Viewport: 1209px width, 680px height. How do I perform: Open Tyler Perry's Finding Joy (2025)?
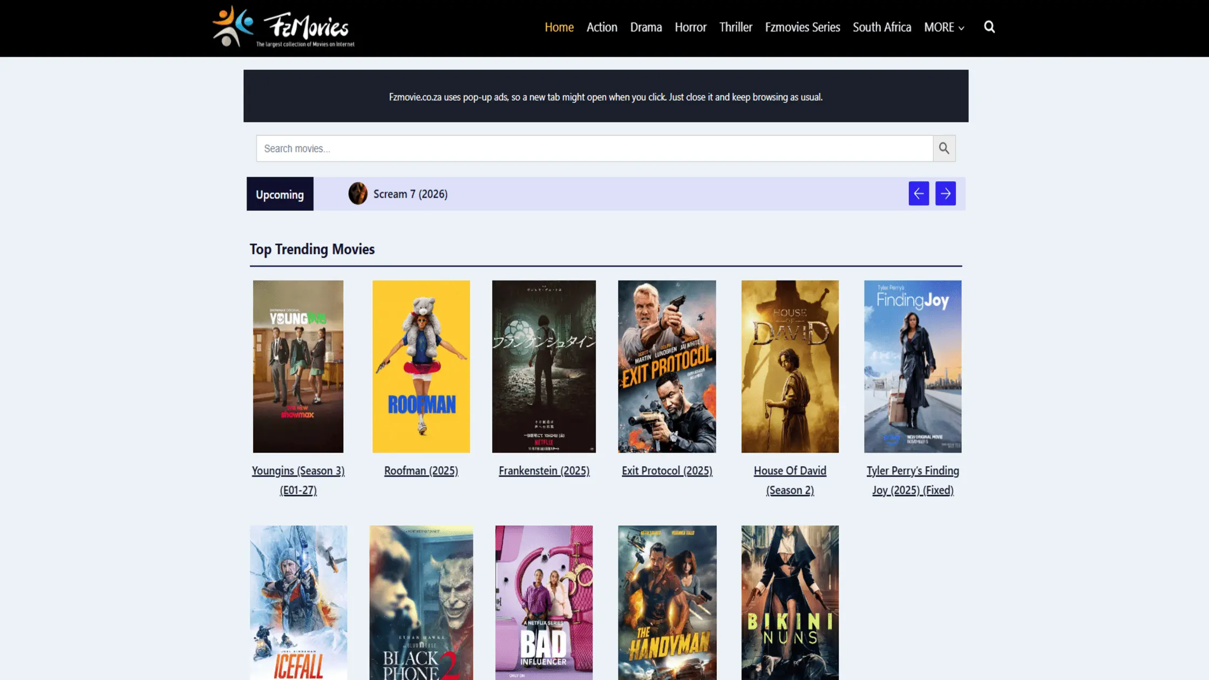[x=912, y=480]
